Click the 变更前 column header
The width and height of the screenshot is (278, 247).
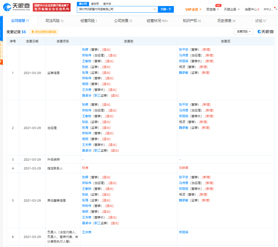pyautogui.click(x=129, y=41)
